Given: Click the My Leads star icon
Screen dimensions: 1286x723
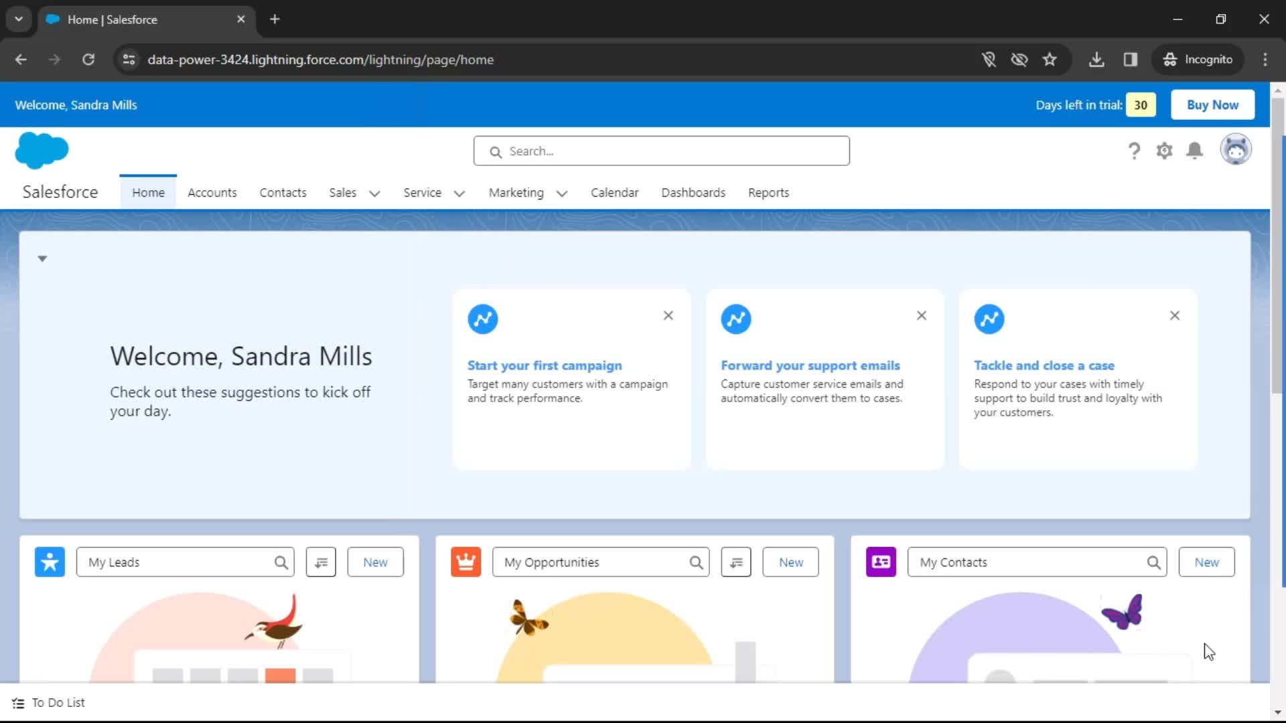Looking at the screenshot, I should click(x=50, y=562).
